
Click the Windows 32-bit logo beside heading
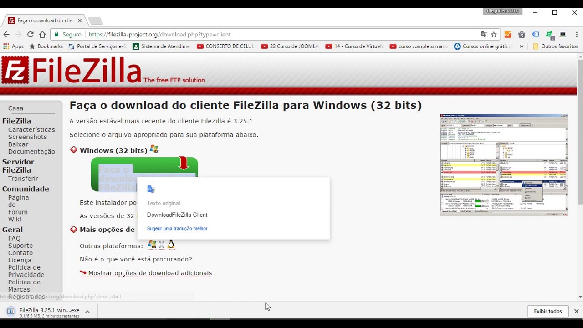154,149
